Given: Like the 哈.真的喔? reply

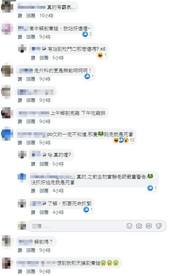Looking at the screenshot, I should point(33,164).
